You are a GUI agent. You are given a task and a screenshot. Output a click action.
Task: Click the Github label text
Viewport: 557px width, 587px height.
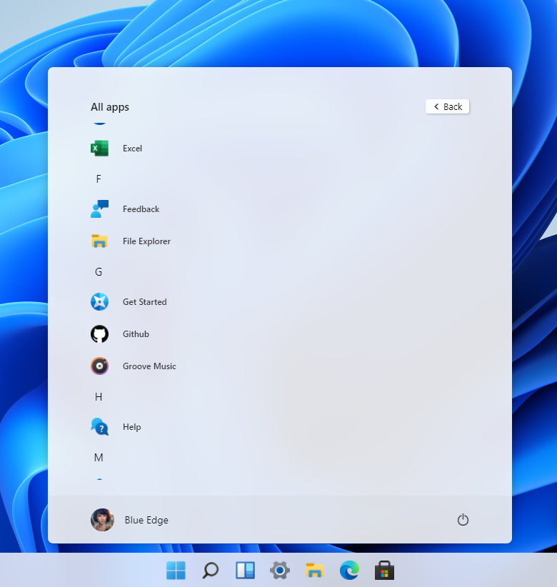click(x=136, y=334)
